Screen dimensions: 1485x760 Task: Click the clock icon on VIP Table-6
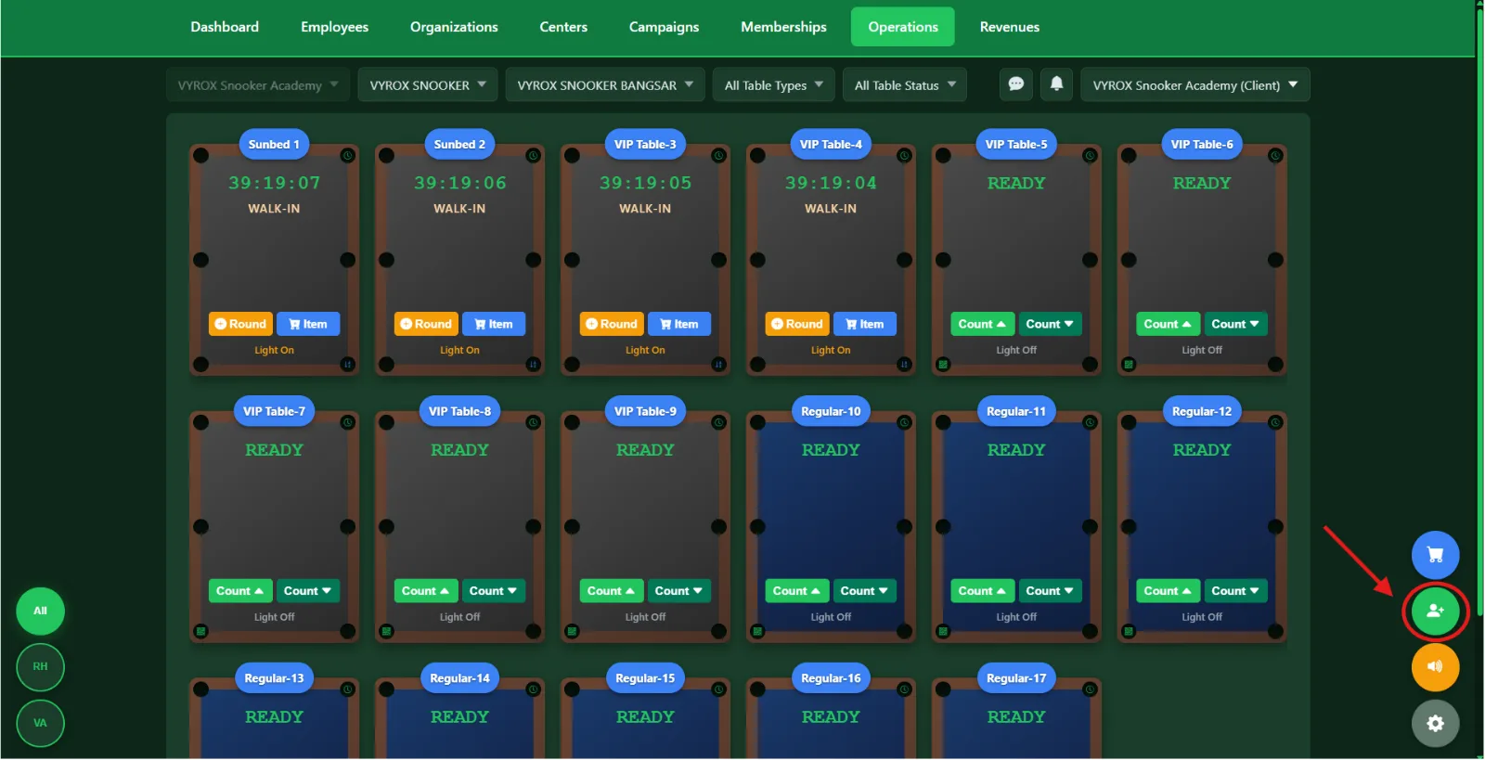pos(1275,155)
